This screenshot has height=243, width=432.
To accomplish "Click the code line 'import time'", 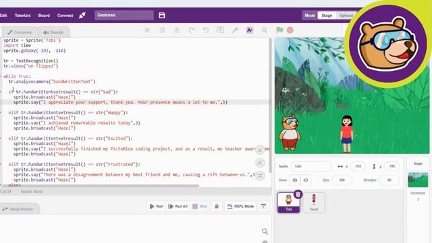I will [18, 45].
